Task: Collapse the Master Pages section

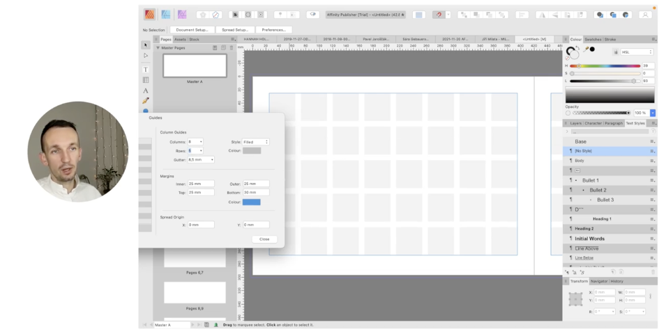Action: click(x=158, y=48)
